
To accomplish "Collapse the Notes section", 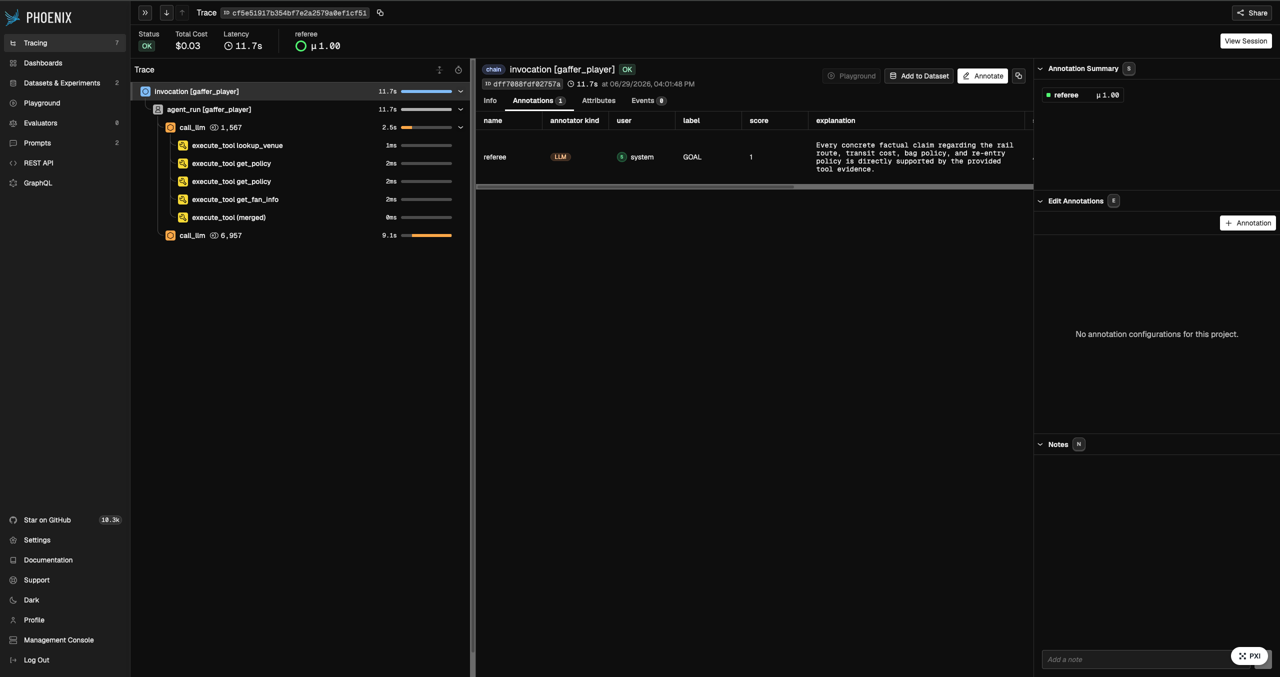I will click(x=1040, y=444).
